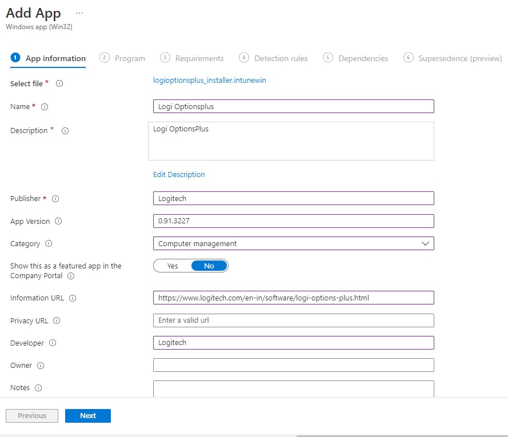Image resolution: width=508 pixels, height=437 pixels.
Task: Go to the Detection rules tab
Action: 274,58
